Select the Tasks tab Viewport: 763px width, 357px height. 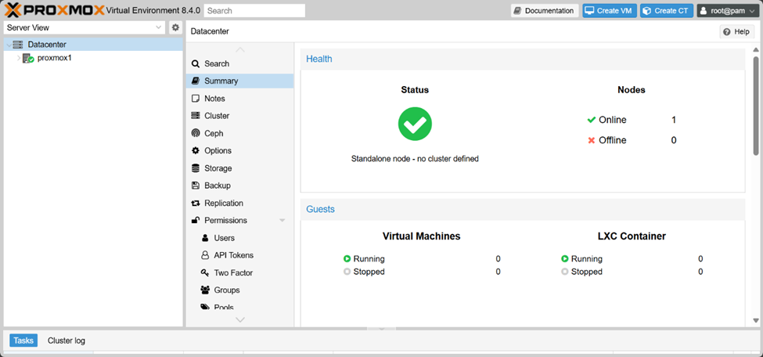click(23, 341)
